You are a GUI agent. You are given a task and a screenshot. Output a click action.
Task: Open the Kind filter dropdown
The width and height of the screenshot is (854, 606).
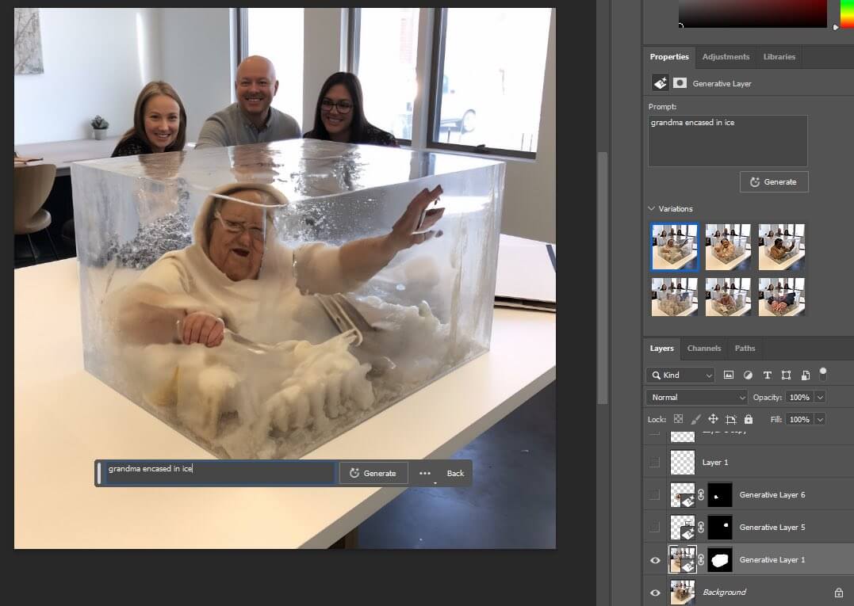[680, 375]
